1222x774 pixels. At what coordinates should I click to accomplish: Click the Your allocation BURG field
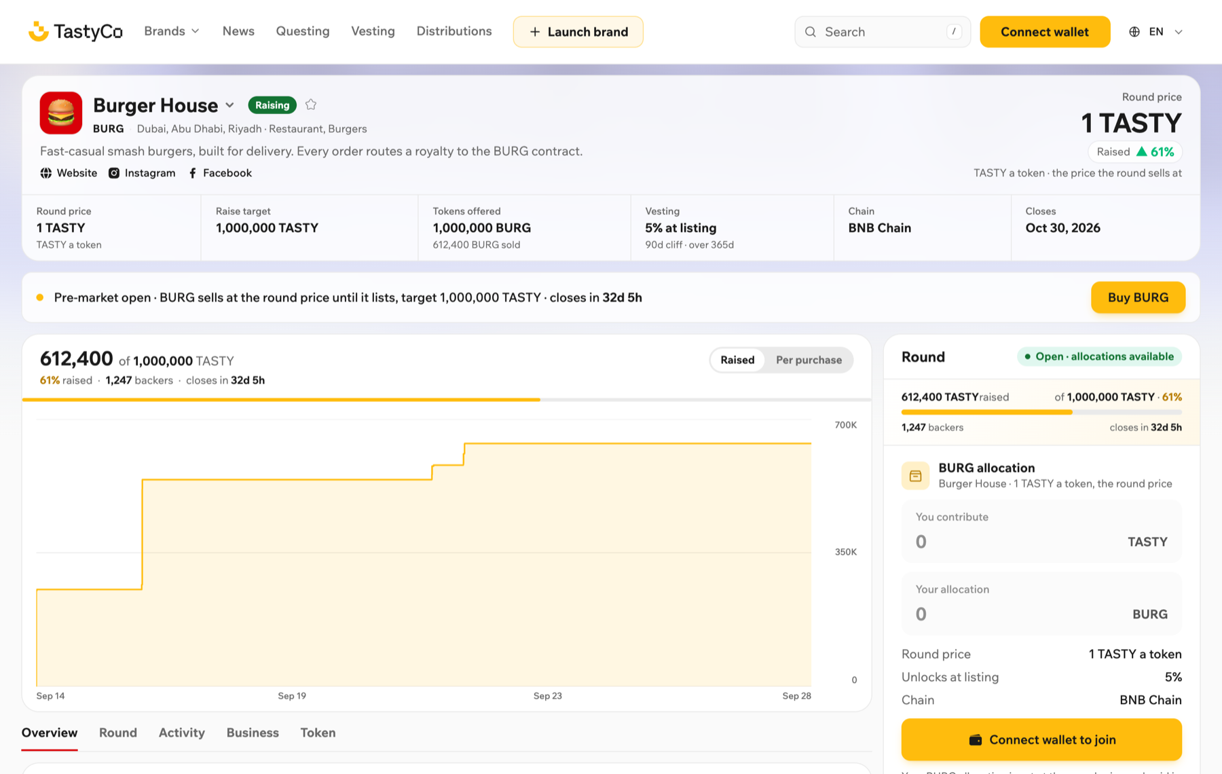(1041, 604)
